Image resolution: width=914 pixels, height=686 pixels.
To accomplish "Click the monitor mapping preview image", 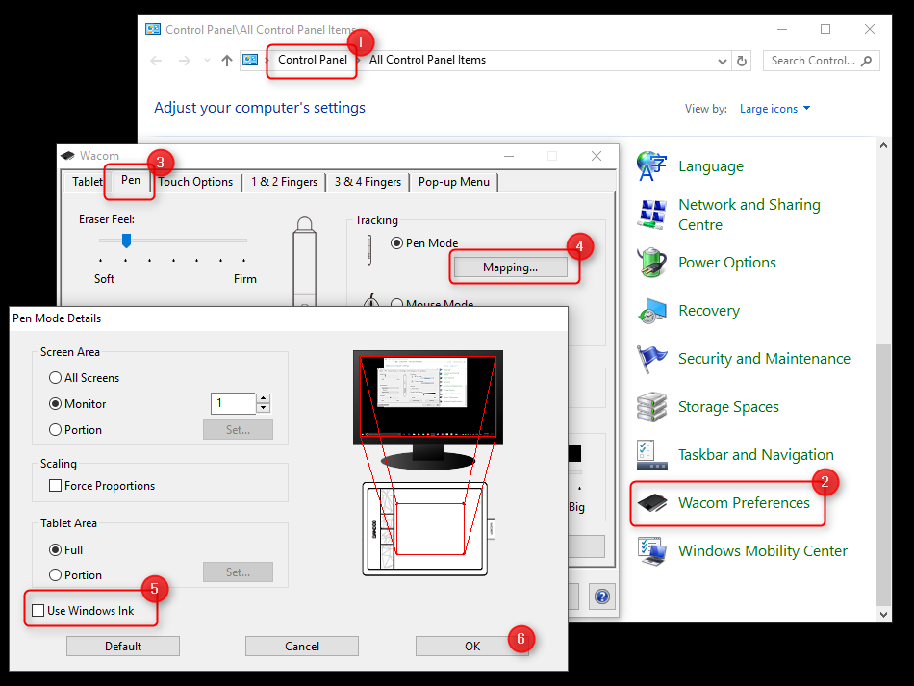I will tap(428, 410).
